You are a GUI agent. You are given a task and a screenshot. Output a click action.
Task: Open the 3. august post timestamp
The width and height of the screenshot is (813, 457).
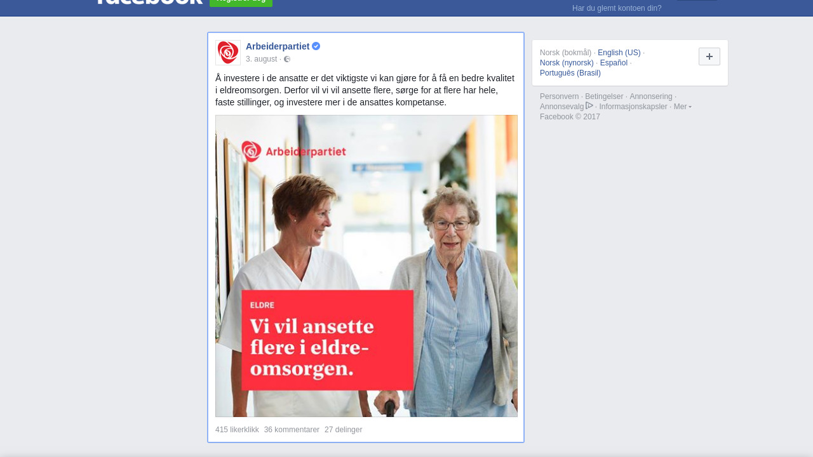(x=262, y=59)
